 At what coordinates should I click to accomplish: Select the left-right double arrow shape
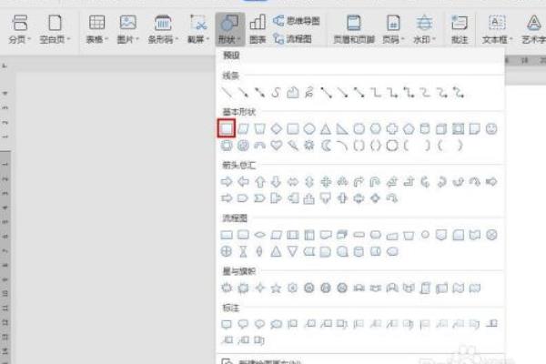[x=293, y=181]
